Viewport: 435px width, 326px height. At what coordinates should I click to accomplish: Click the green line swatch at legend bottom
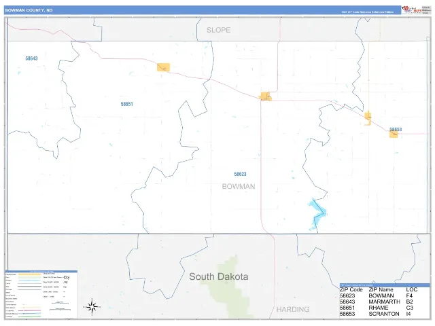pyautogui.click(x=30, y=316)
